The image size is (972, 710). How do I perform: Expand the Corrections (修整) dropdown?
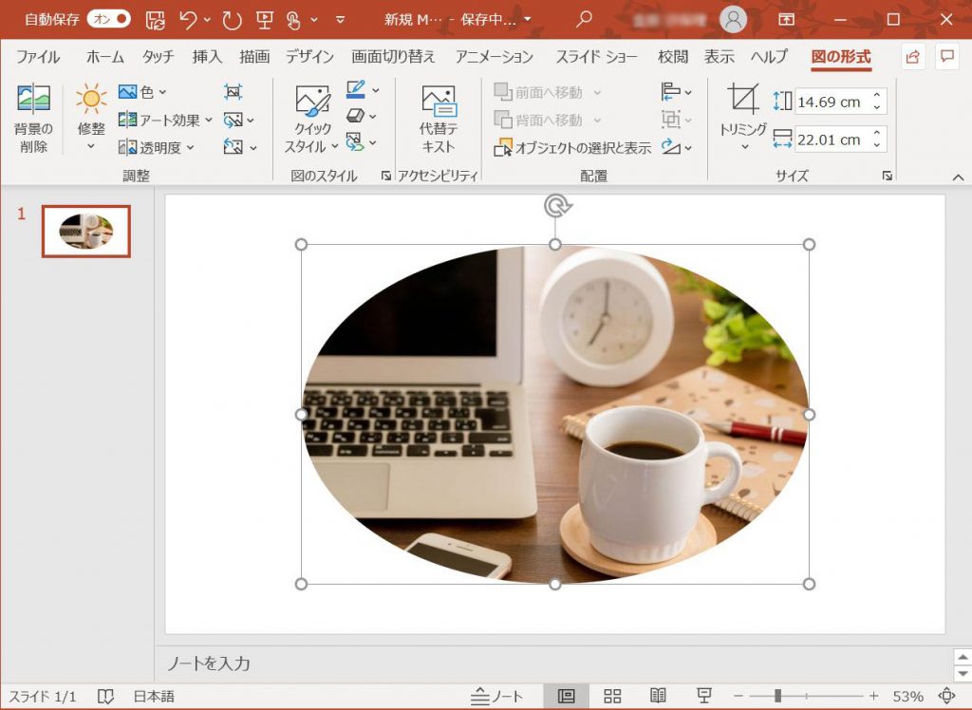[x=89, y=120]
